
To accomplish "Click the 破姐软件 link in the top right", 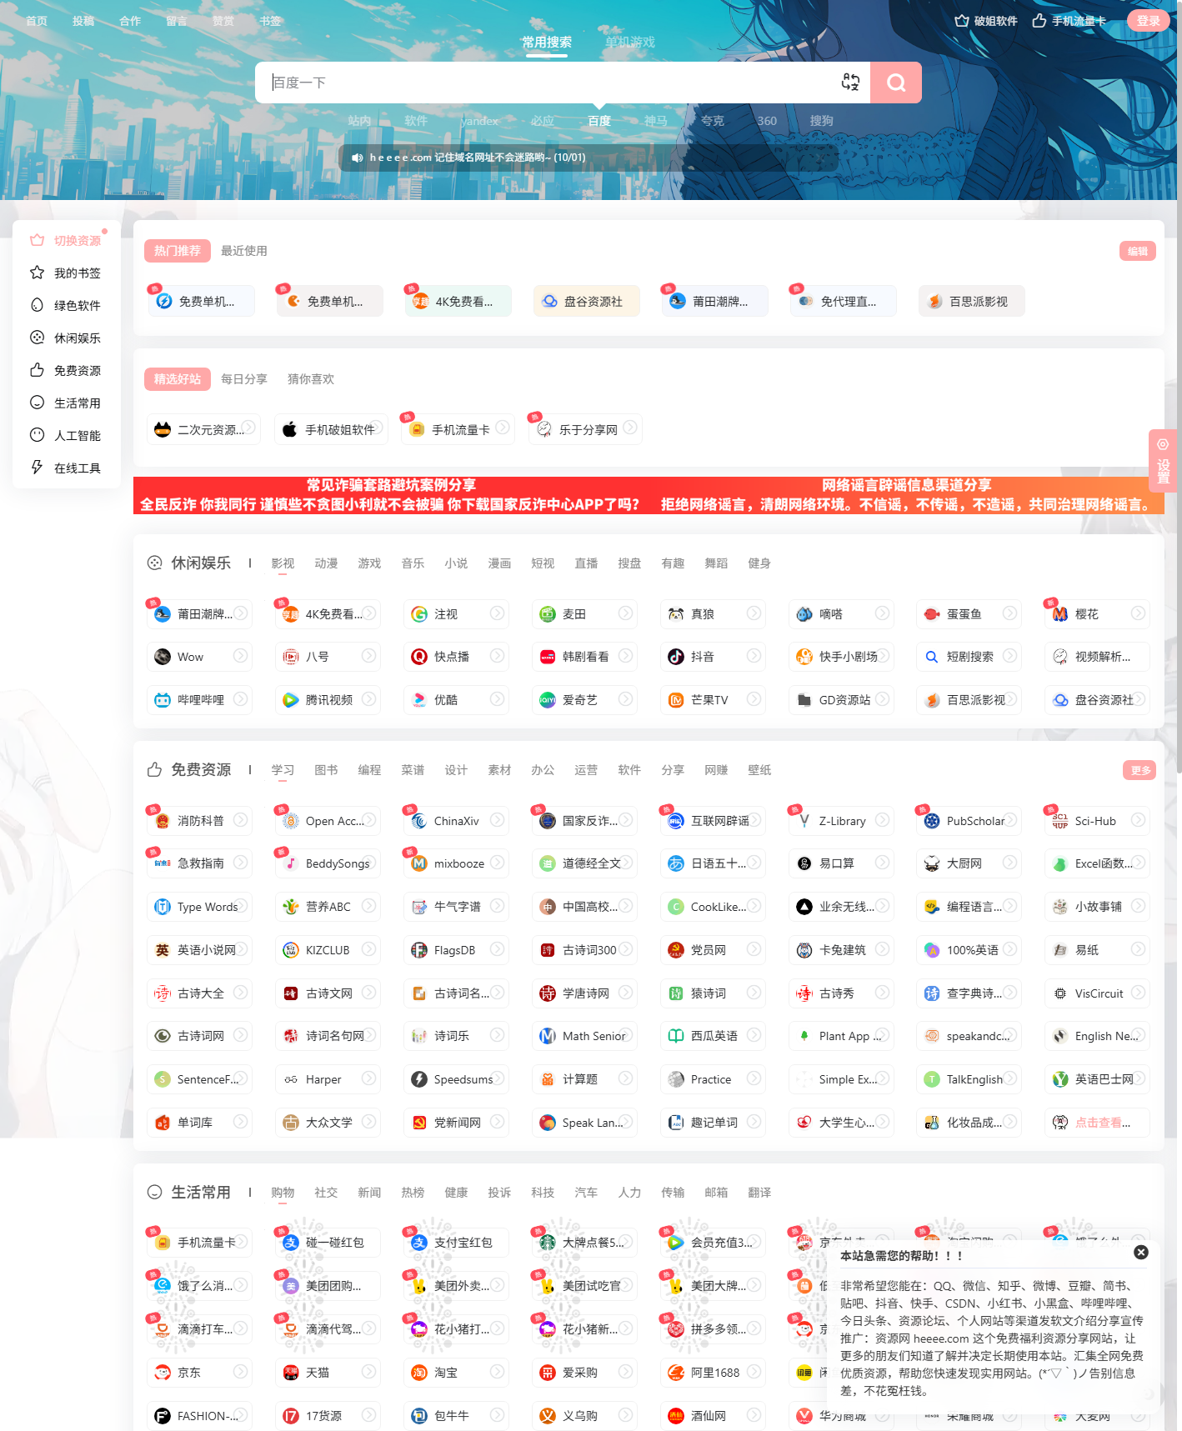I will (986, 21).
